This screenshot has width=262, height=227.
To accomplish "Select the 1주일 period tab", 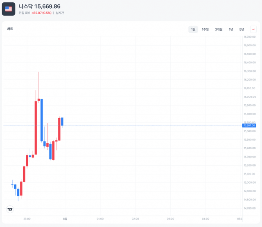I will 205,29.
